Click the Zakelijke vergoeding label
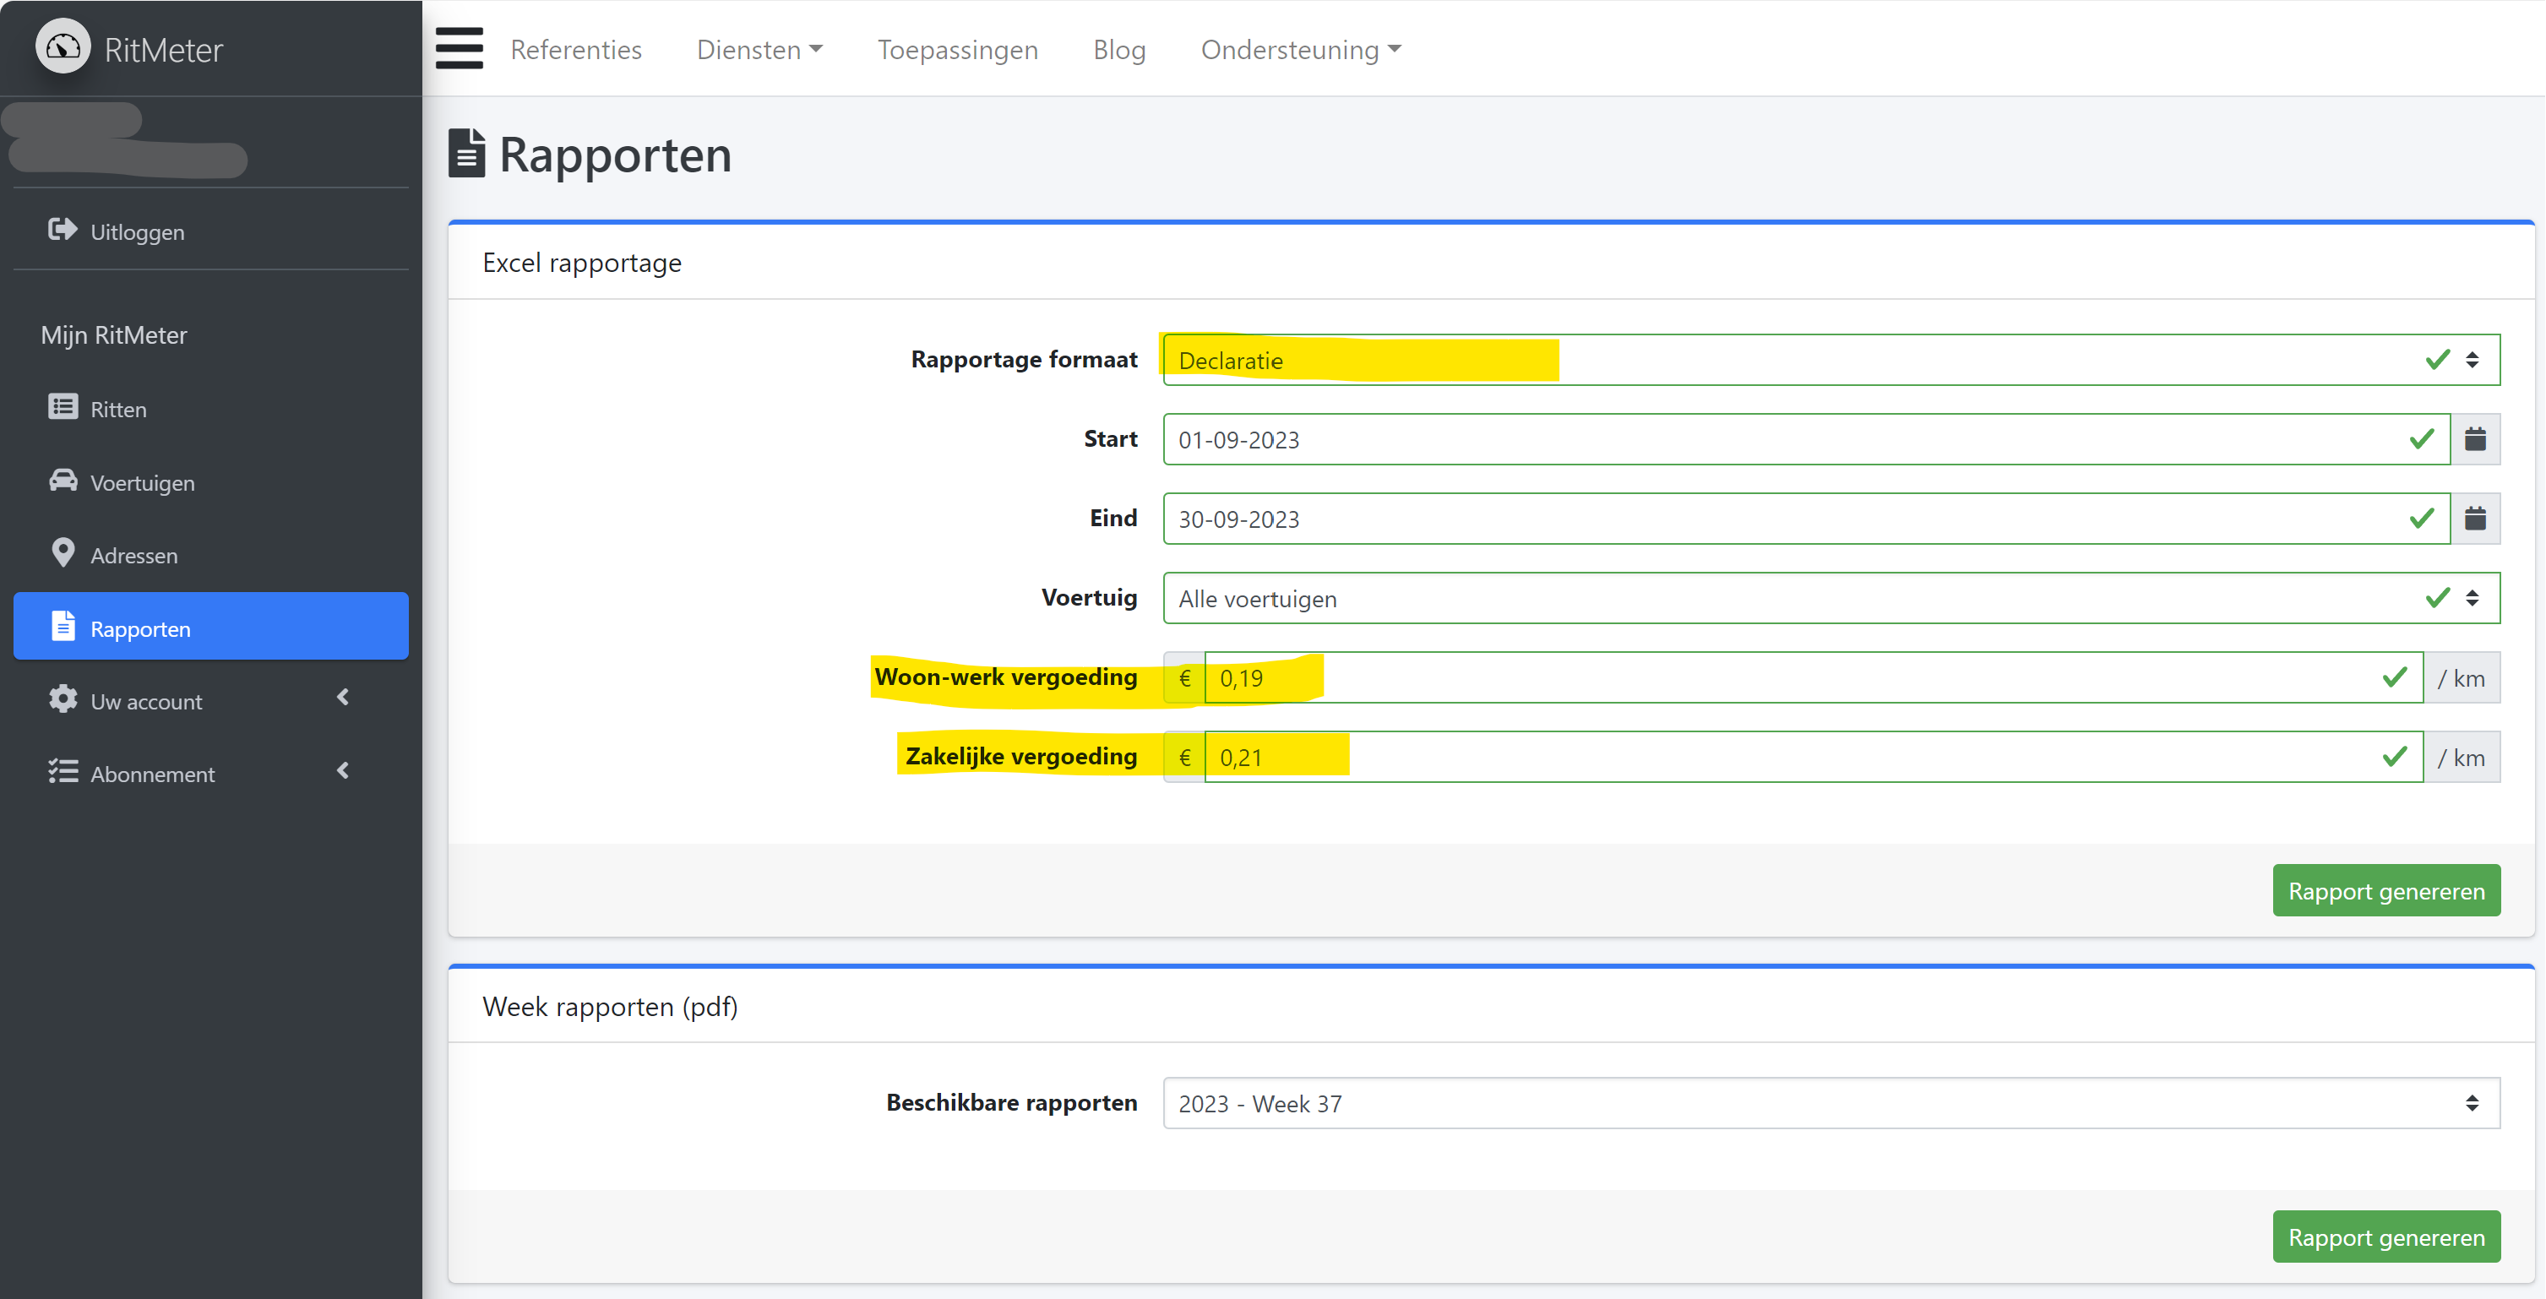2546x1299 pixels. [x=1021, y=756]
